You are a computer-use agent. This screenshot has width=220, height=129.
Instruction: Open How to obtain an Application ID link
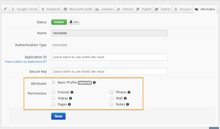[x=26, y=62]
